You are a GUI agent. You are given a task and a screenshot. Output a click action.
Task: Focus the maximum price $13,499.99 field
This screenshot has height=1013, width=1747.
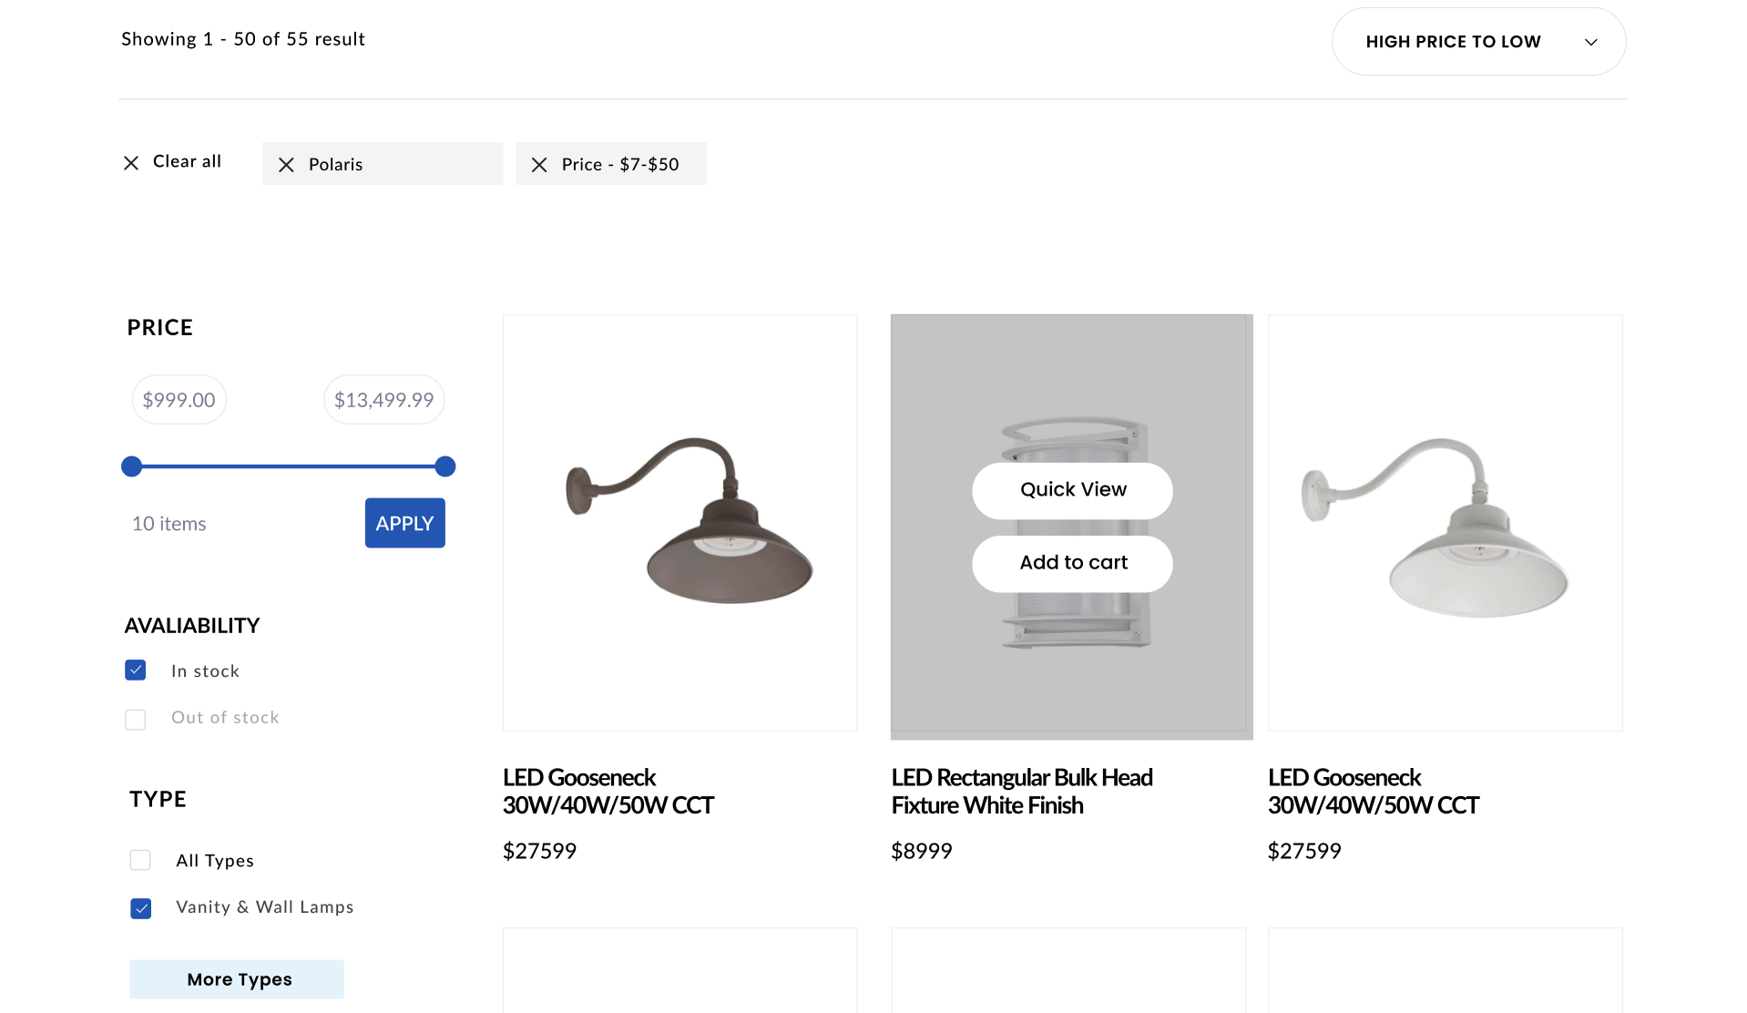tap(384, 400)
